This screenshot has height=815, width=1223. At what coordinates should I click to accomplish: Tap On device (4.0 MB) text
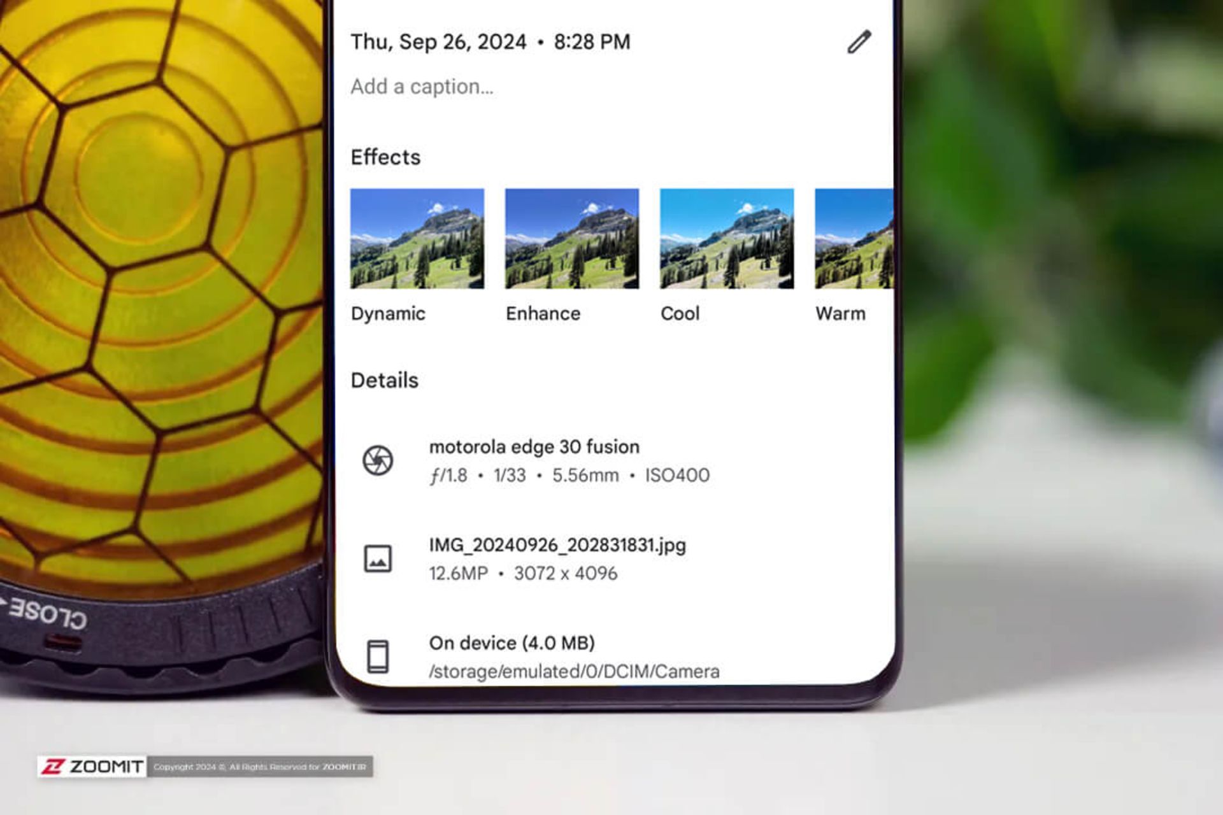(512, 643)
